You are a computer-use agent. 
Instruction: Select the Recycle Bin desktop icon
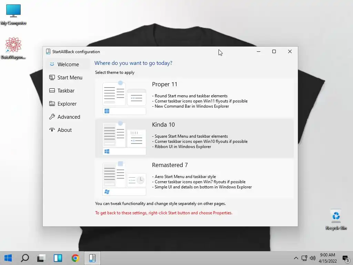pos(336,219)
